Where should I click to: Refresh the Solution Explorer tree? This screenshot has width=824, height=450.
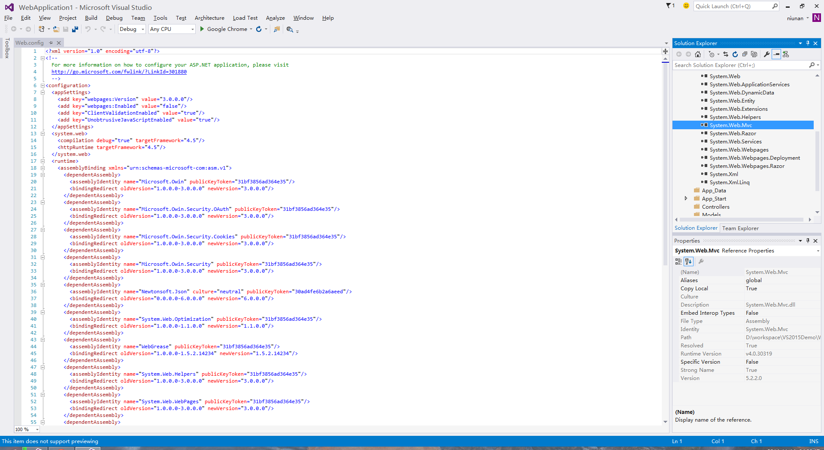point(735,54)
